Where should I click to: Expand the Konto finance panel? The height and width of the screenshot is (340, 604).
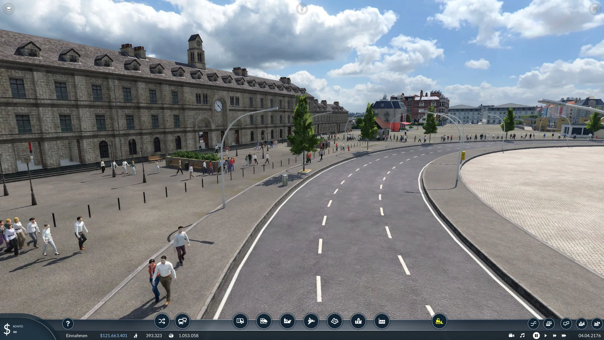coord(14,329)
